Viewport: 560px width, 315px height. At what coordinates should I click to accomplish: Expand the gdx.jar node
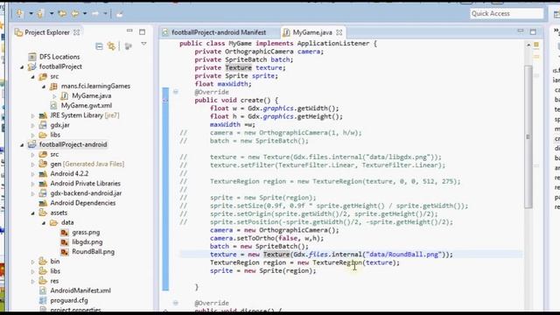(33, 125)
